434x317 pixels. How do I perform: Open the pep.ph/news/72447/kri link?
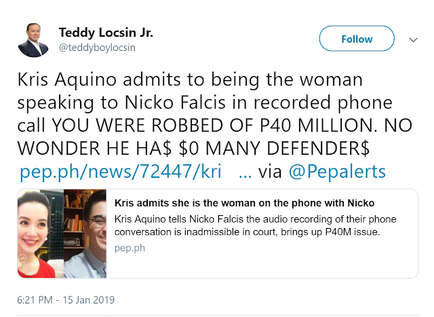pyautogui.click(x=121, y=170)
